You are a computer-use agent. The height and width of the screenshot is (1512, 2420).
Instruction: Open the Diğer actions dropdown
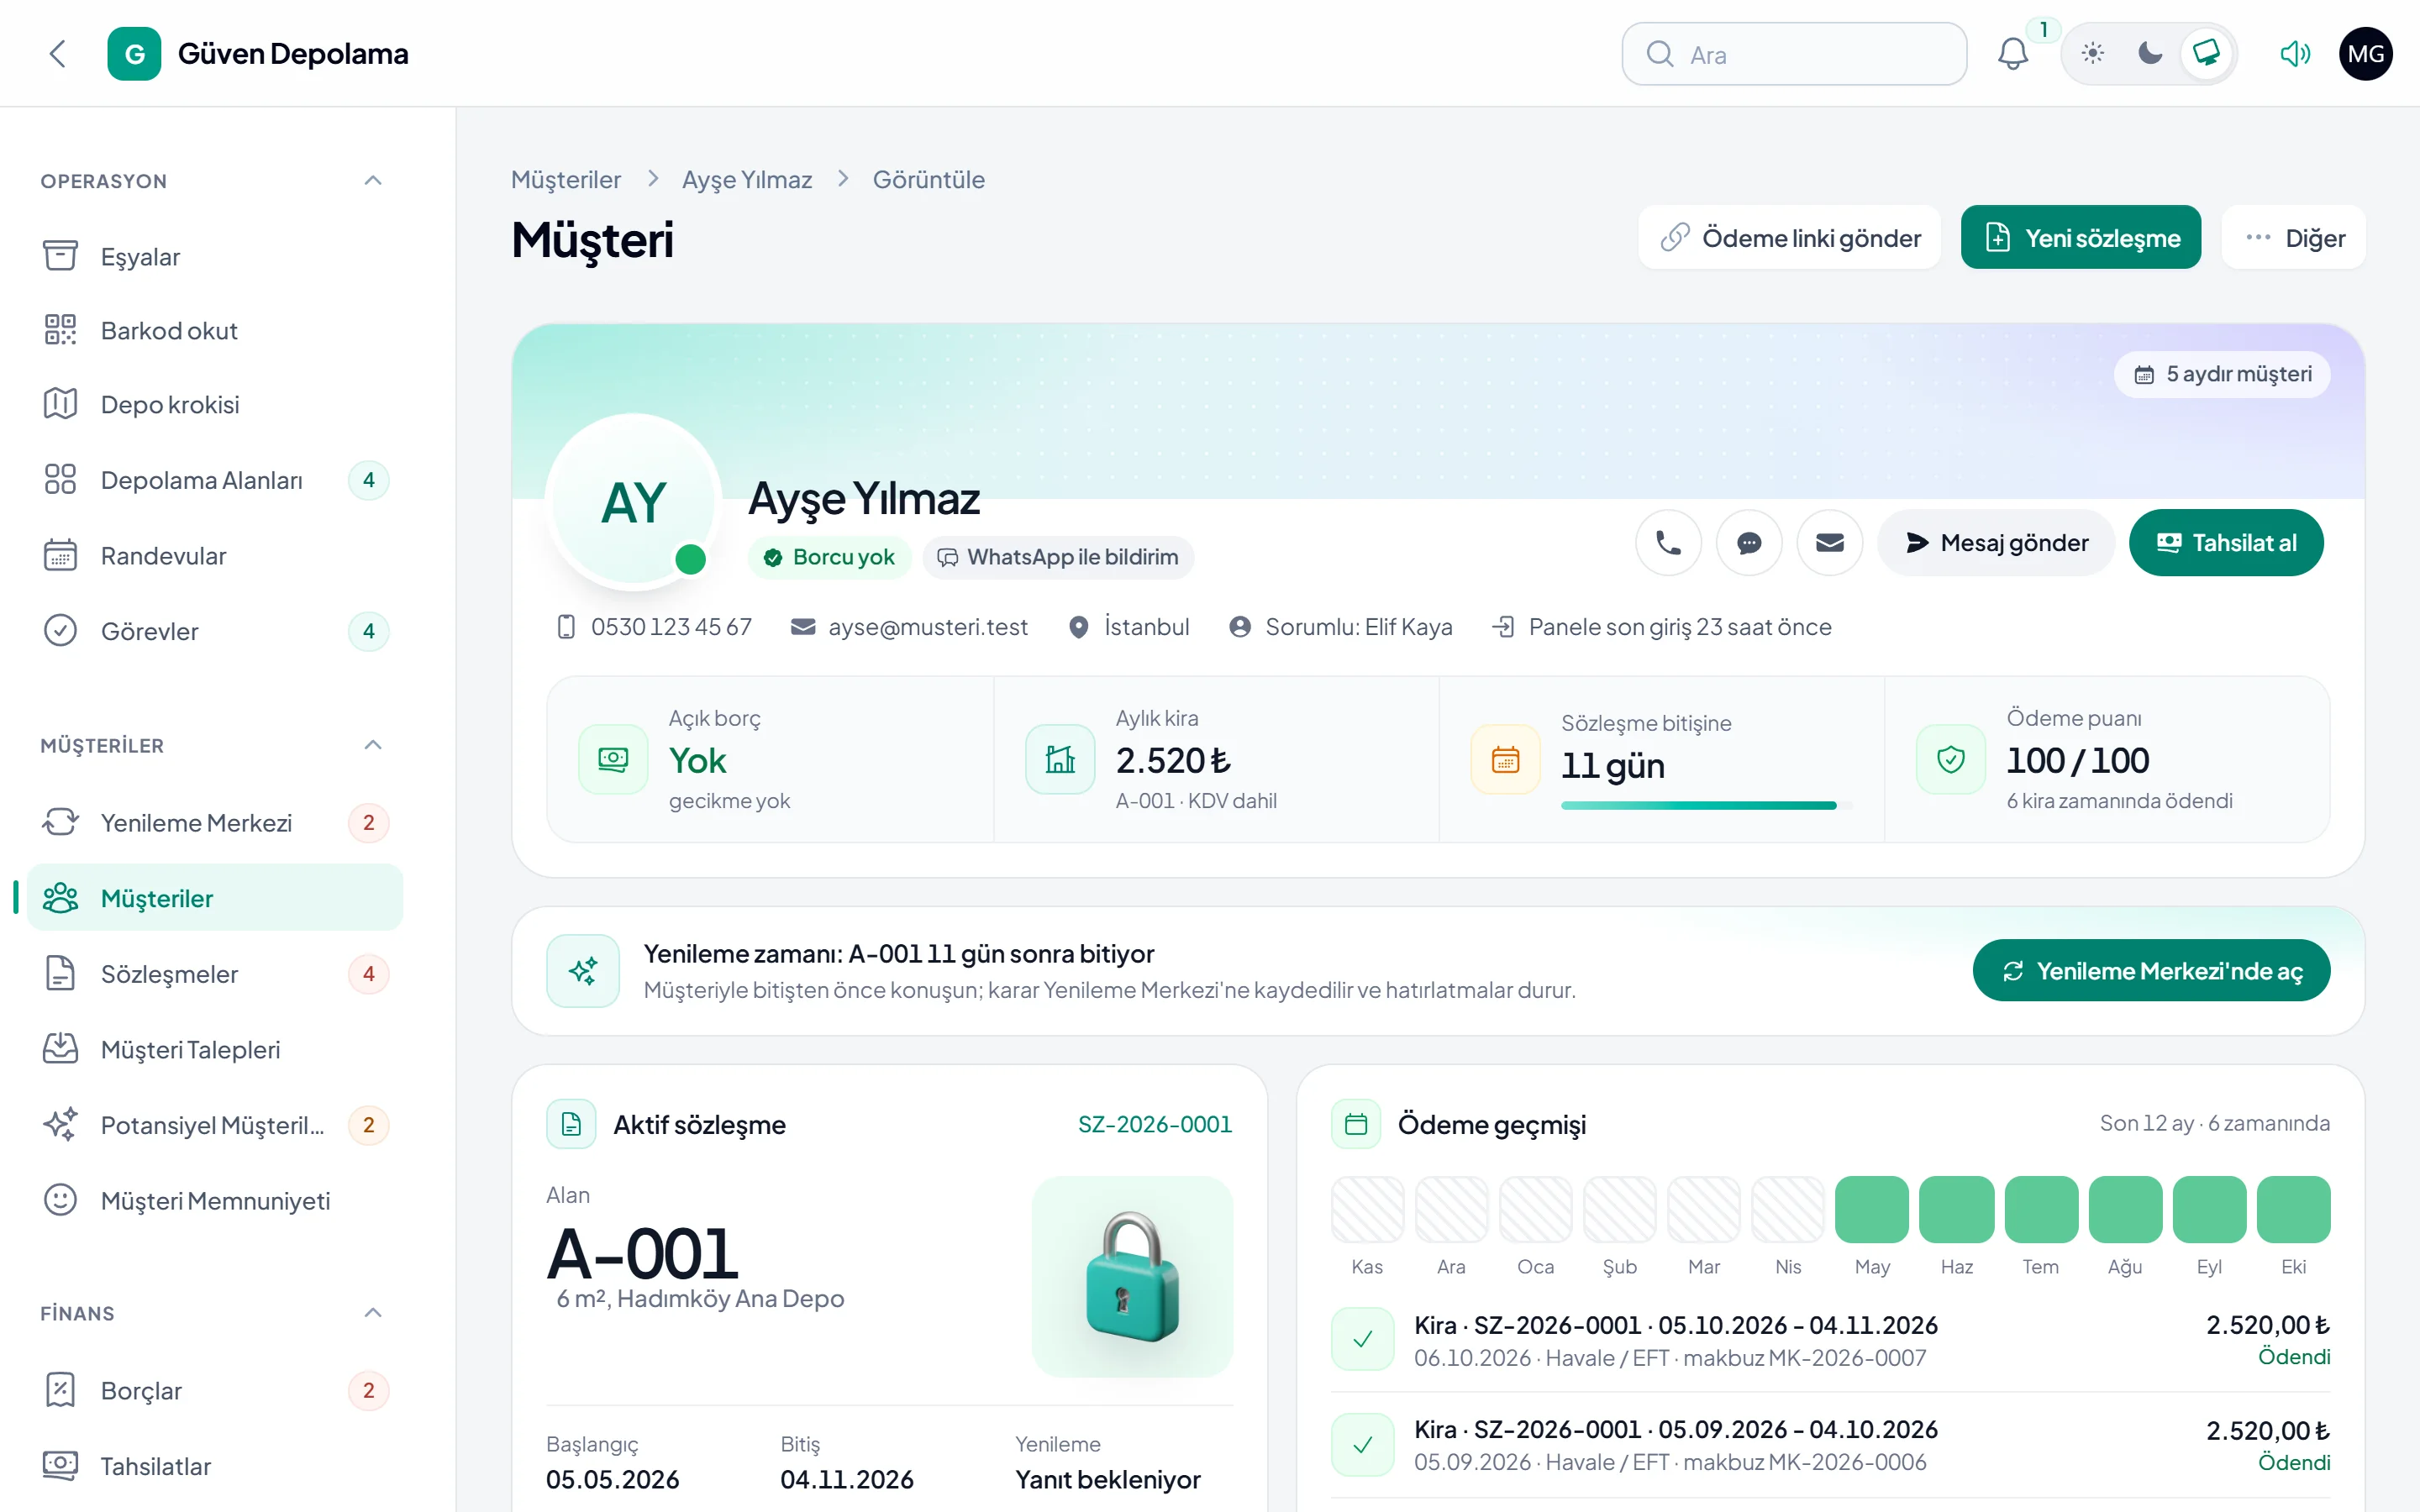click(x=2294, y=238)
